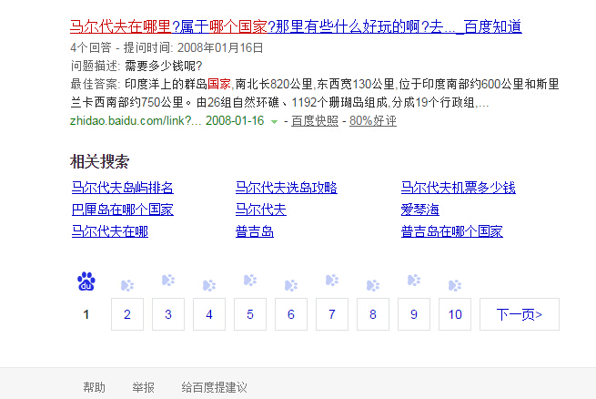Screen dimensions: 596x399
Task: Click the 80%好评 rating link
Action: [x=373, y=120]
